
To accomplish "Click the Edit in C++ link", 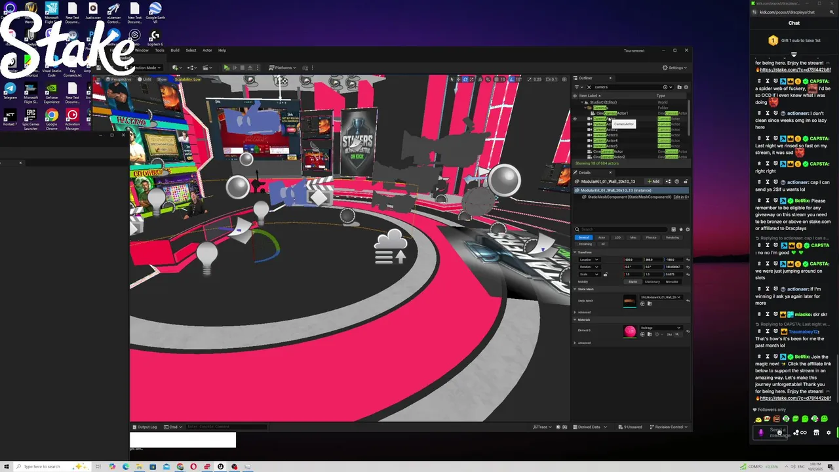I will pyautogui.click(x=681, y=197).
